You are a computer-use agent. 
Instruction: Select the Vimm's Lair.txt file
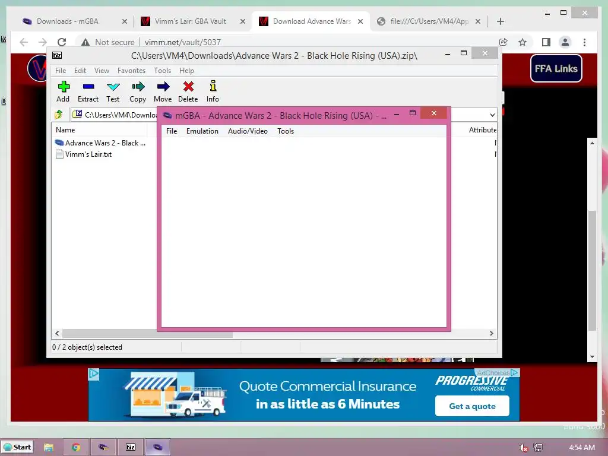pos(84,154)
